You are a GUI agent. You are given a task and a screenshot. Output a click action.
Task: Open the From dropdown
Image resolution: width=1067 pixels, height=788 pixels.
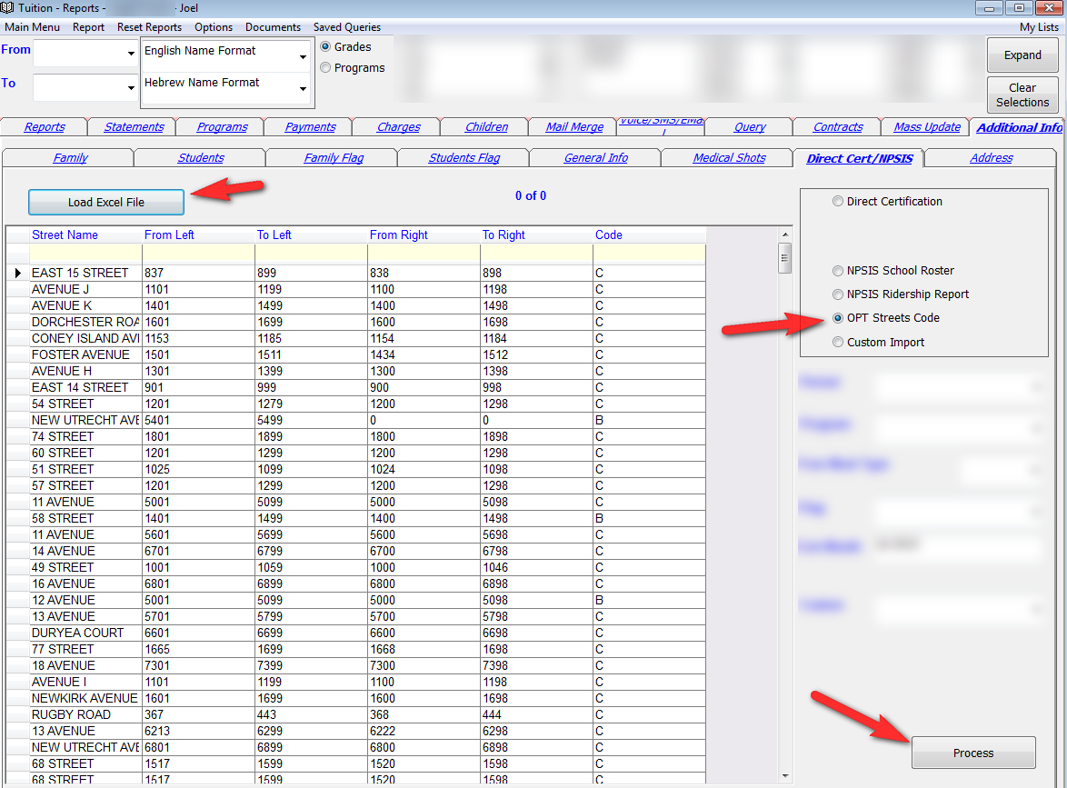click(x=131, y=53)
